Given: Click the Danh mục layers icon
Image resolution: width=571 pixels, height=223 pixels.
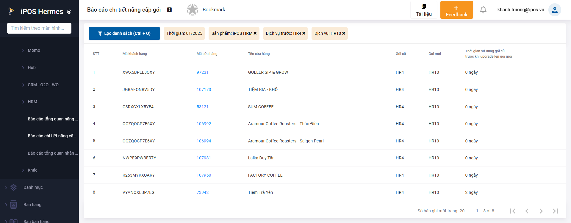Looking at the screenshot, I should coord(13,187).
